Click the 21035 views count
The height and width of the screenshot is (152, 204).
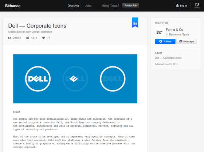click(x=17, y=38)
